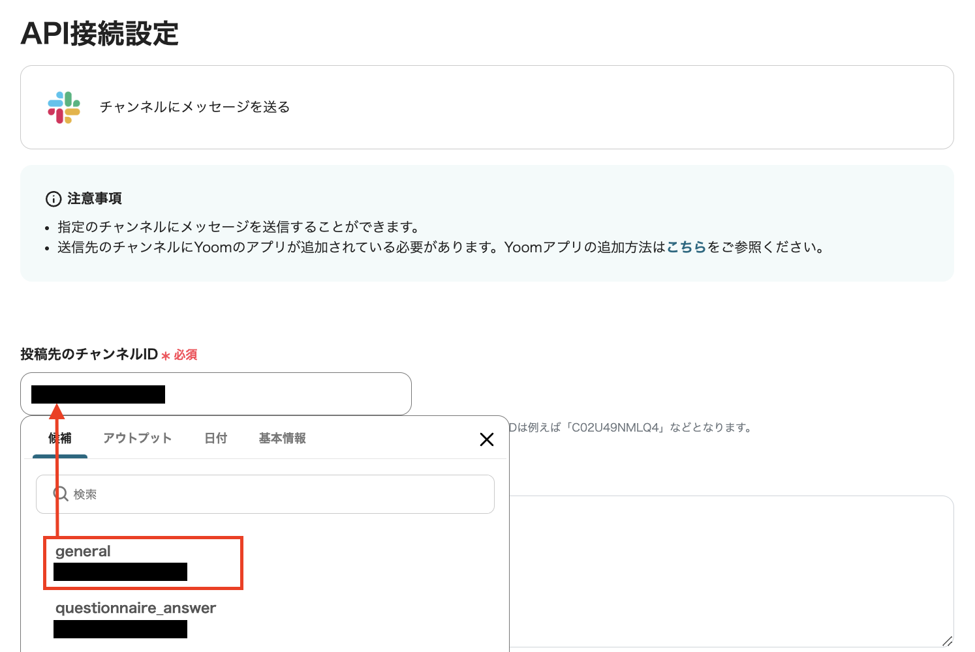Viewport: 975px width, 652px height.
Task: Open the アウトプット tab
Action: [x=137, y=438]
